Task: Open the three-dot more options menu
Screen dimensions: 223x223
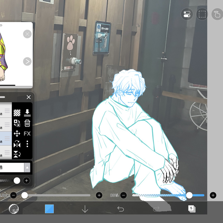Action: (27, 144)
